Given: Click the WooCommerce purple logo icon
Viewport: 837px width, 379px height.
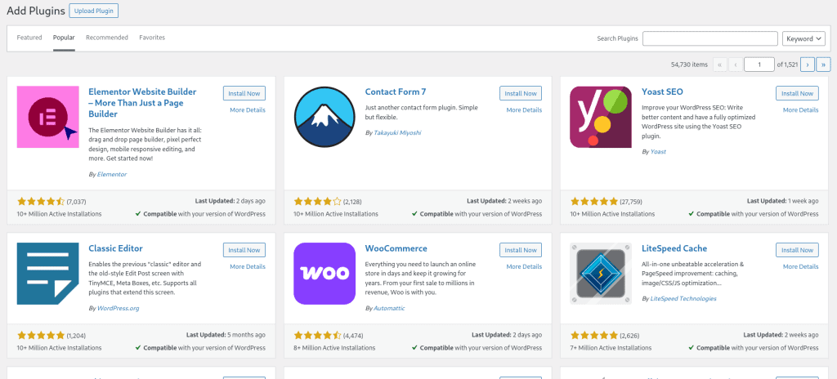Looking at the screenshot, I should pyautogui.click(x=325, y=274).
